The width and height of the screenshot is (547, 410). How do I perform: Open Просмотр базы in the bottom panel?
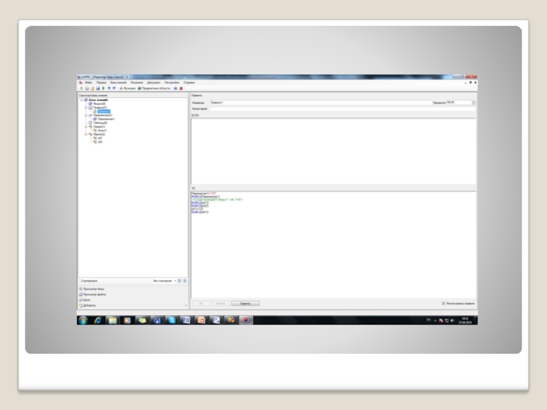[92, 289]
